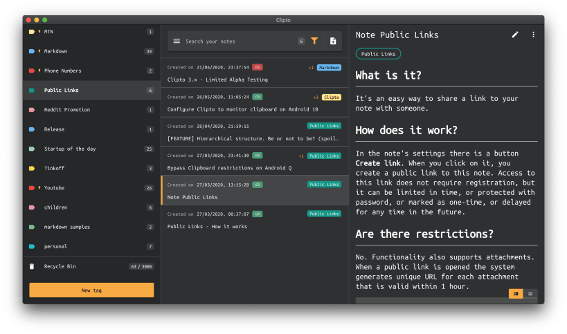This screenshot has height=334, width=567.
Task: Click the bold Create link text
Action: pos(378,163)
